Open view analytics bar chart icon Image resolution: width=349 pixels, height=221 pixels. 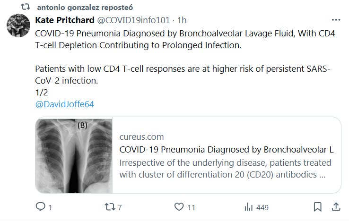coord(248,207)
